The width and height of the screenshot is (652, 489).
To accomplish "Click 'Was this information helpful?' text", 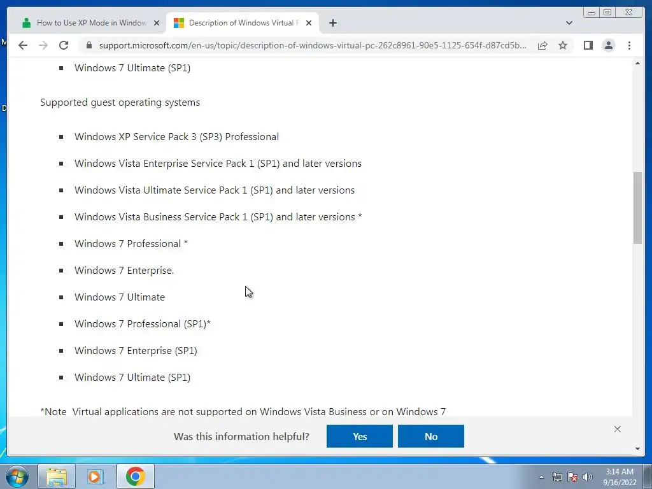I will pos(241,436).
